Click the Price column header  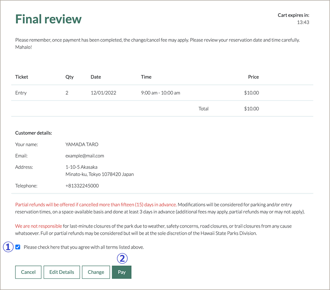[253, 77]
